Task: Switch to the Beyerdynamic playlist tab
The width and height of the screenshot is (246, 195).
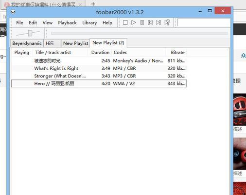Action: 27,43
